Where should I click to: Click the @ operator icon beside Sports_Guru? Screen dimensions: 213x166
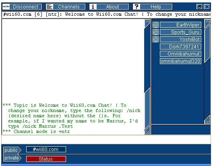click(156, 32)
